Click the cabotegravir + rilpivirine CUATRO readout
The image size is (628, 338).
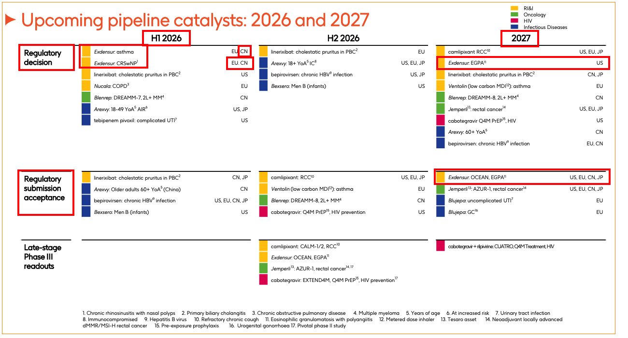click(x=500, y=247)
